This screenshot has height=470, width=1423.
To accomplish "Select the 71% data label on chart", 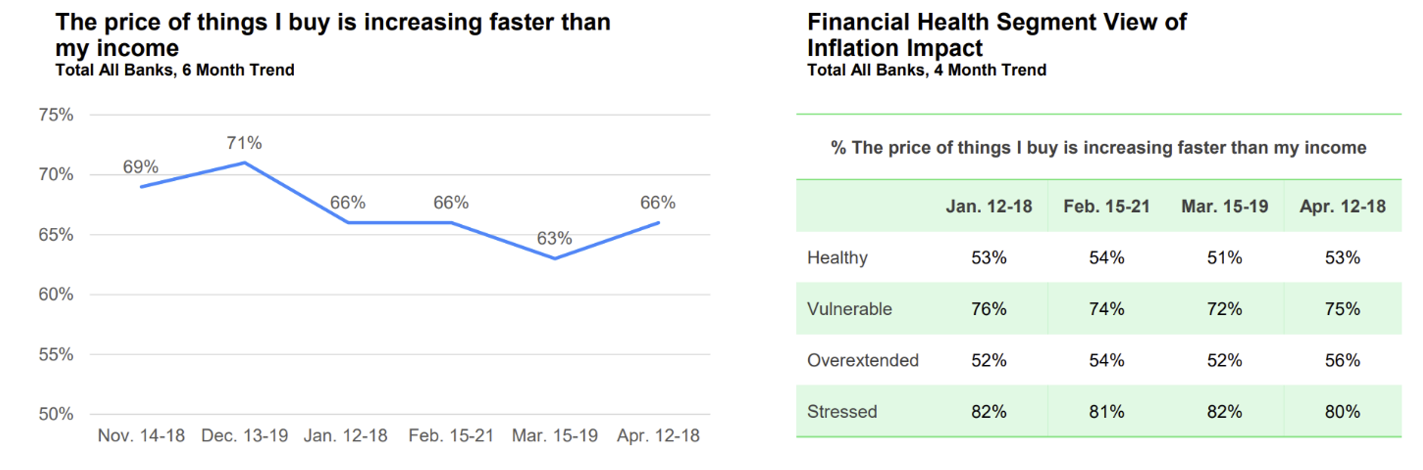I will 244,143.
